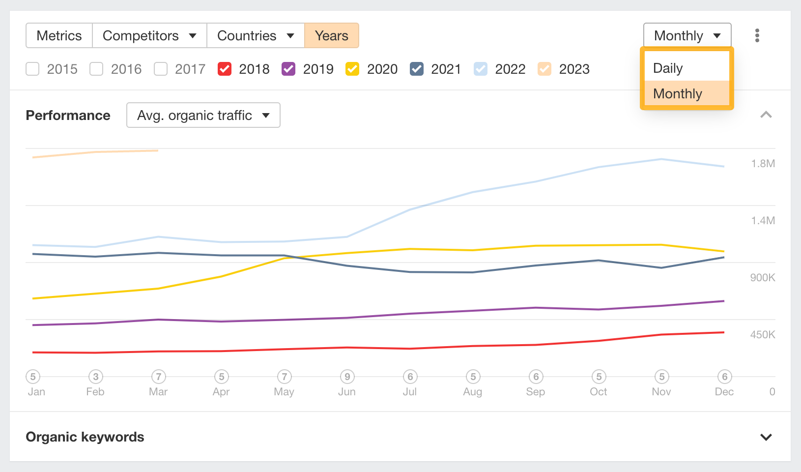Image resolution: width=801 pixels, height=472 pixels.
Task: Open the Avg. organic traffic dropdown
Action: [203, 115]
